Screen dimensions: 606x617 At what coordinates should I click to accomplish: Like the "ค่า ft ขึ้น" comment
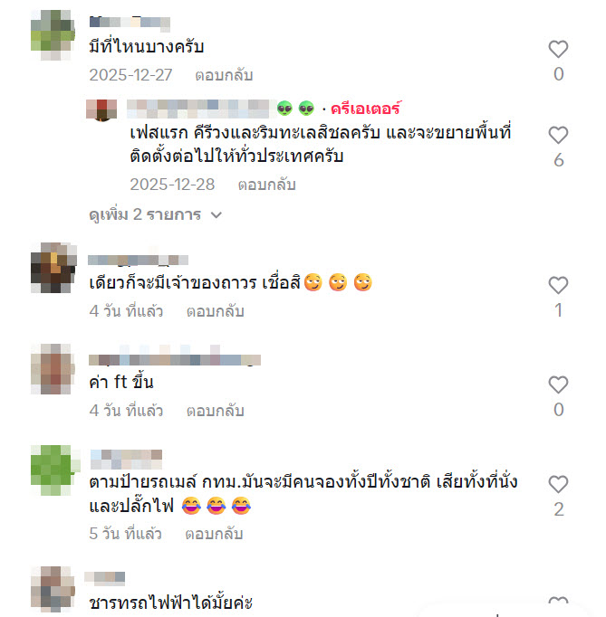click(x=558, y=384)
